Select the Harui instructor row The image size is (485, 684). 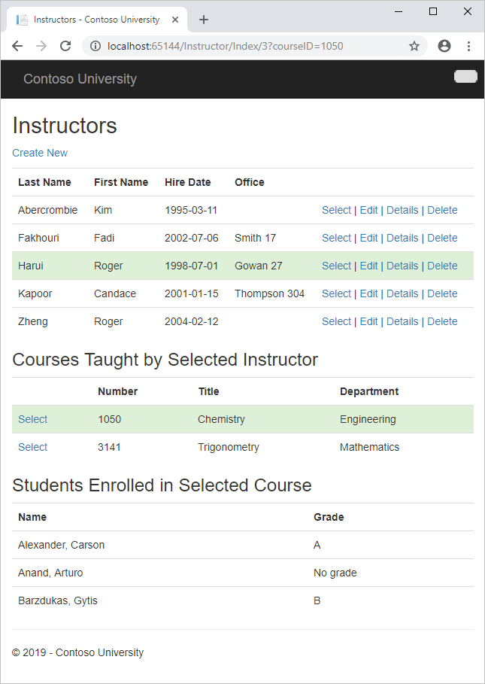(x=336, y=266)
